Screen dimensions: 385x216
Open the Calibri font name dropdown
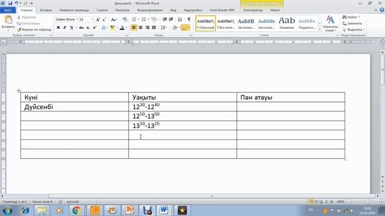coord(77,19)
